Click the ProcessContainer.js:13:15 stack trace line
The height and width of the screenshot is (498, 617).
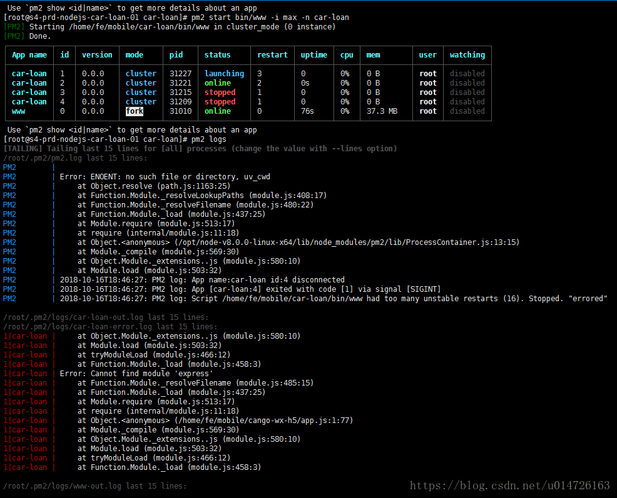pos(298,242)
